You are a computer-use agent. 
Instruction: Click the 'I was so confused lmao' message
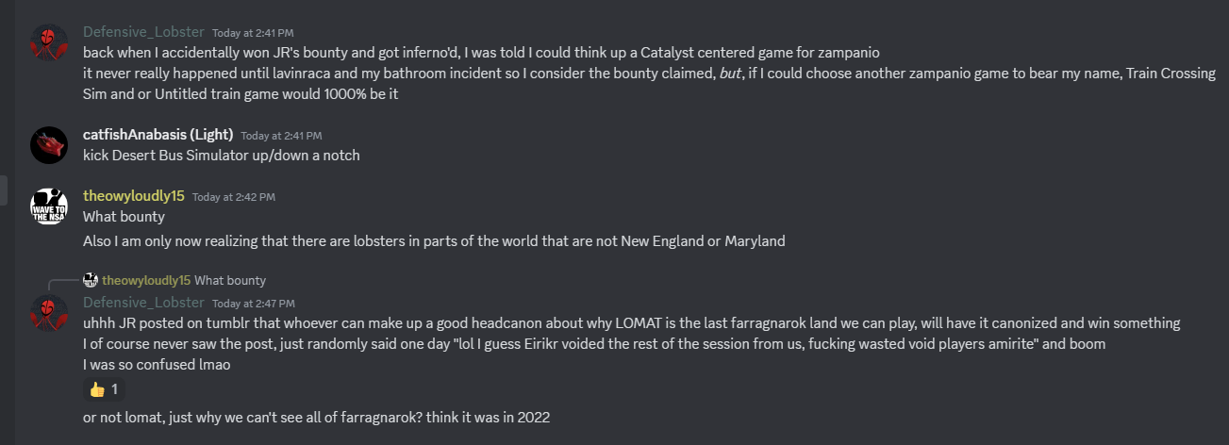(x=157, y=364)
